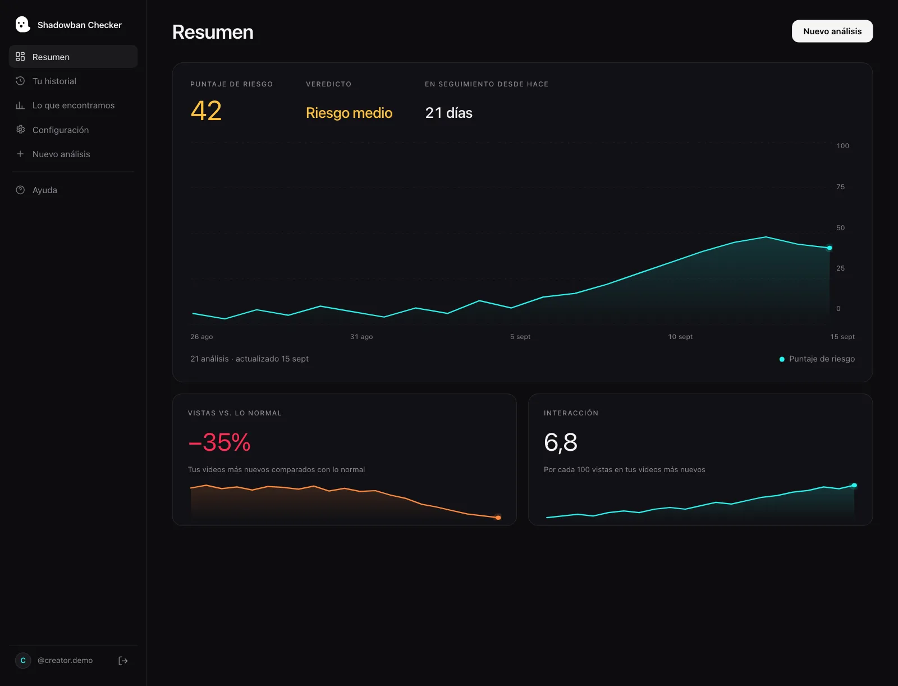This screenshot has width=898, height=686.
Task: Click the Shadowban Checker ghost logo
Action: pos(22,25)
